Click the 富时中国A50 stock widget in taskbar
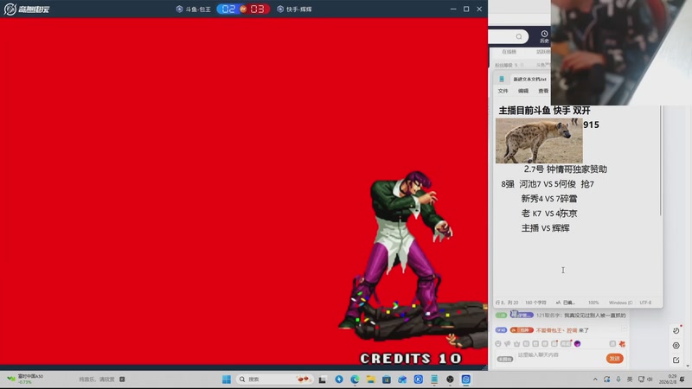 click(26, 379)
